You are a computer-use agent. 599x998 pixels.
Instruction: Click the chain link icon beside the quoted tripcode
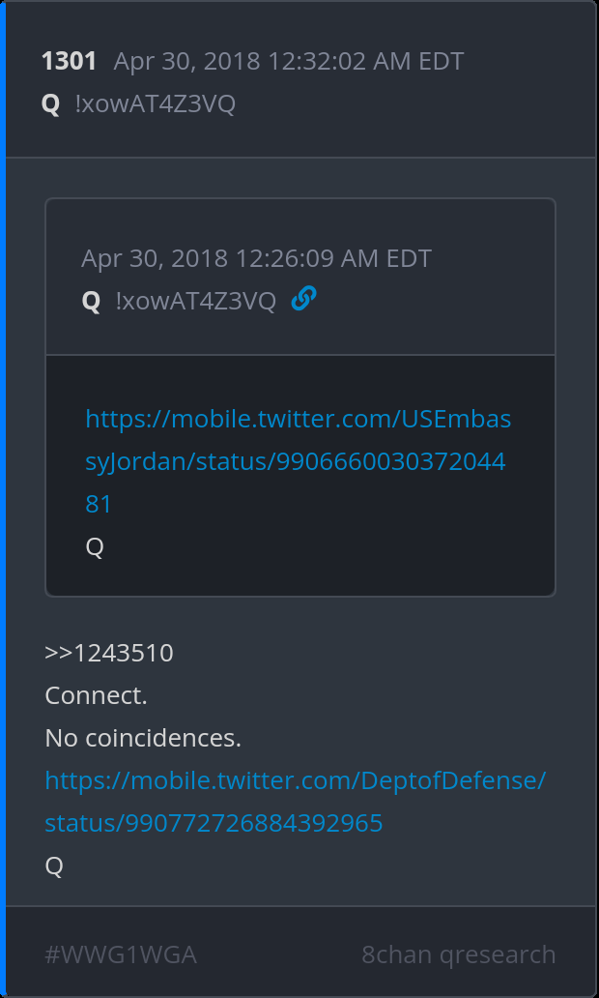click(x=303, y=300)
